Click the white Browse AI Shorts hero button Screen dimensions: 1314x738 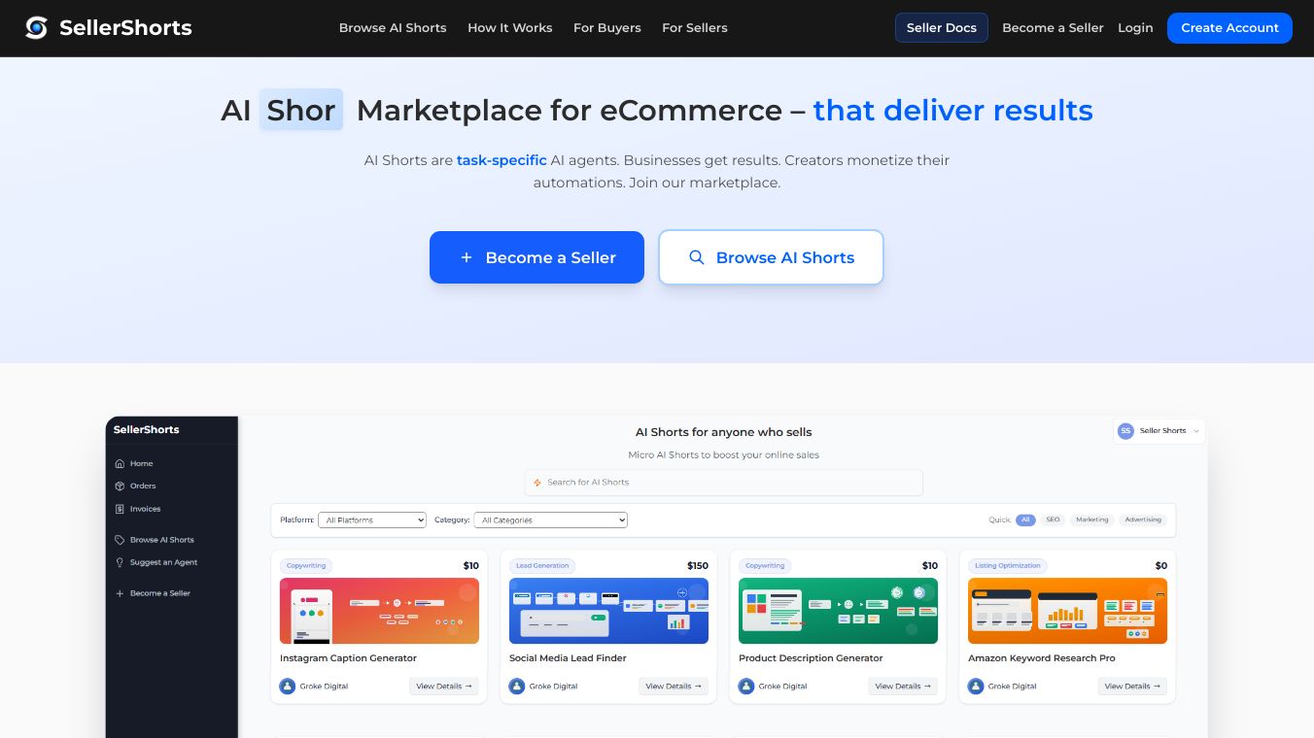(x=771, y=257)
